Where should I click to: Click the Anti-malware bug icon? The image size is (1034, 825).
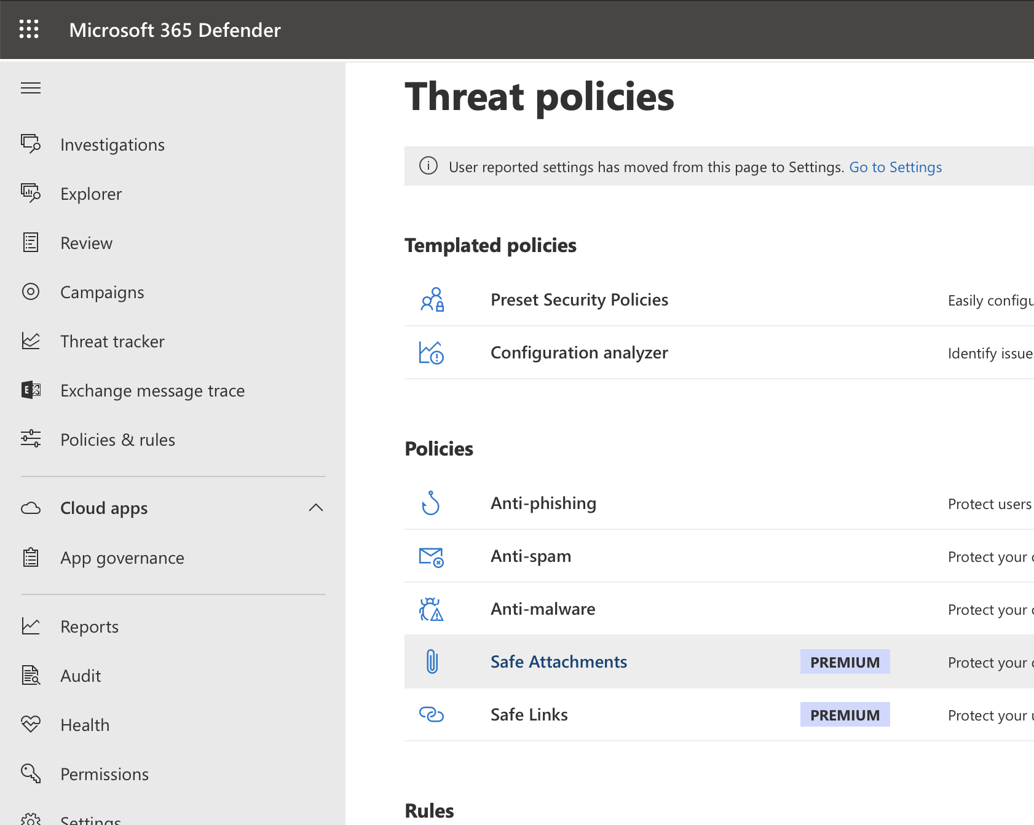click(x=431, y=609)
